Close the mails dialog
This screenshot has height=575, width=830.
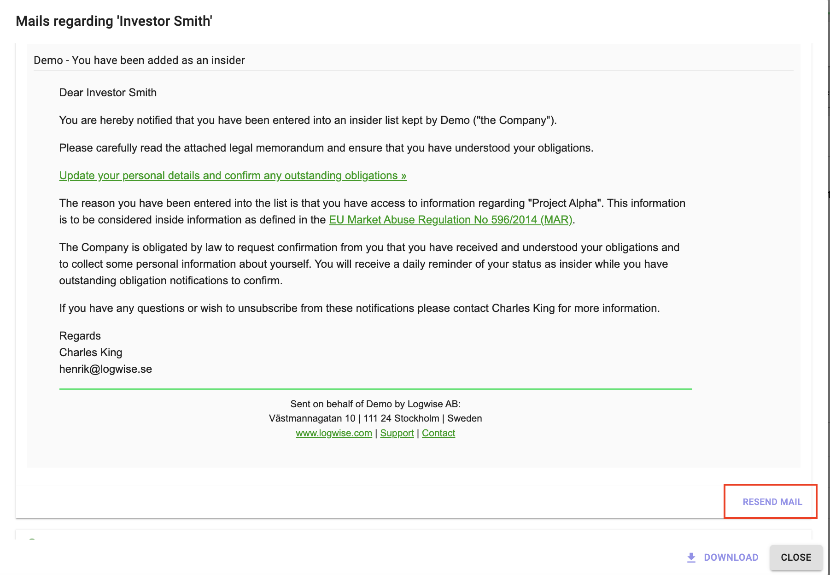796,557
